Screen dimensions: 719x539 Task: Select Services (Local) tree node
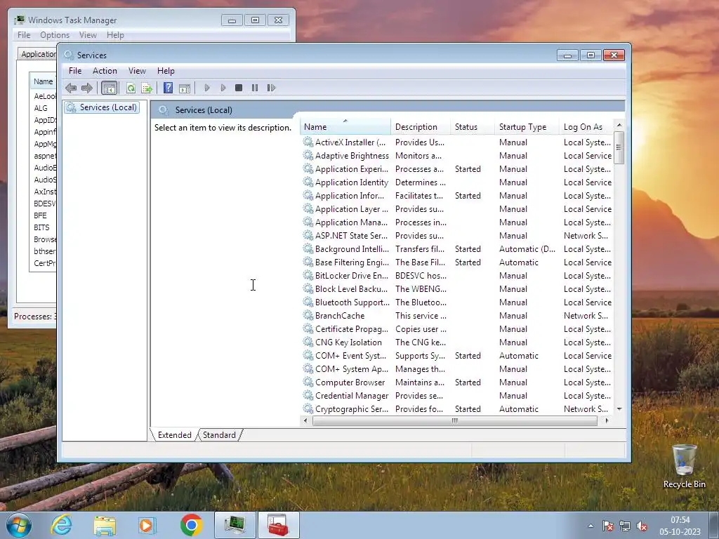pos(102,107)
